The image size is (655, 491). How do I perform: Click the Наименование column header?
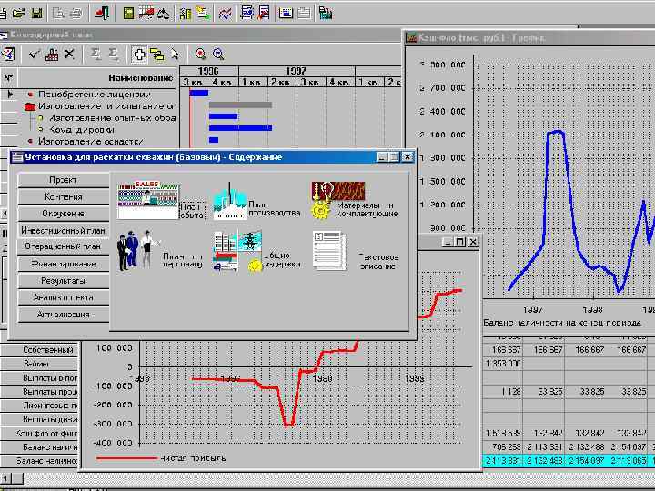[140, 78]
